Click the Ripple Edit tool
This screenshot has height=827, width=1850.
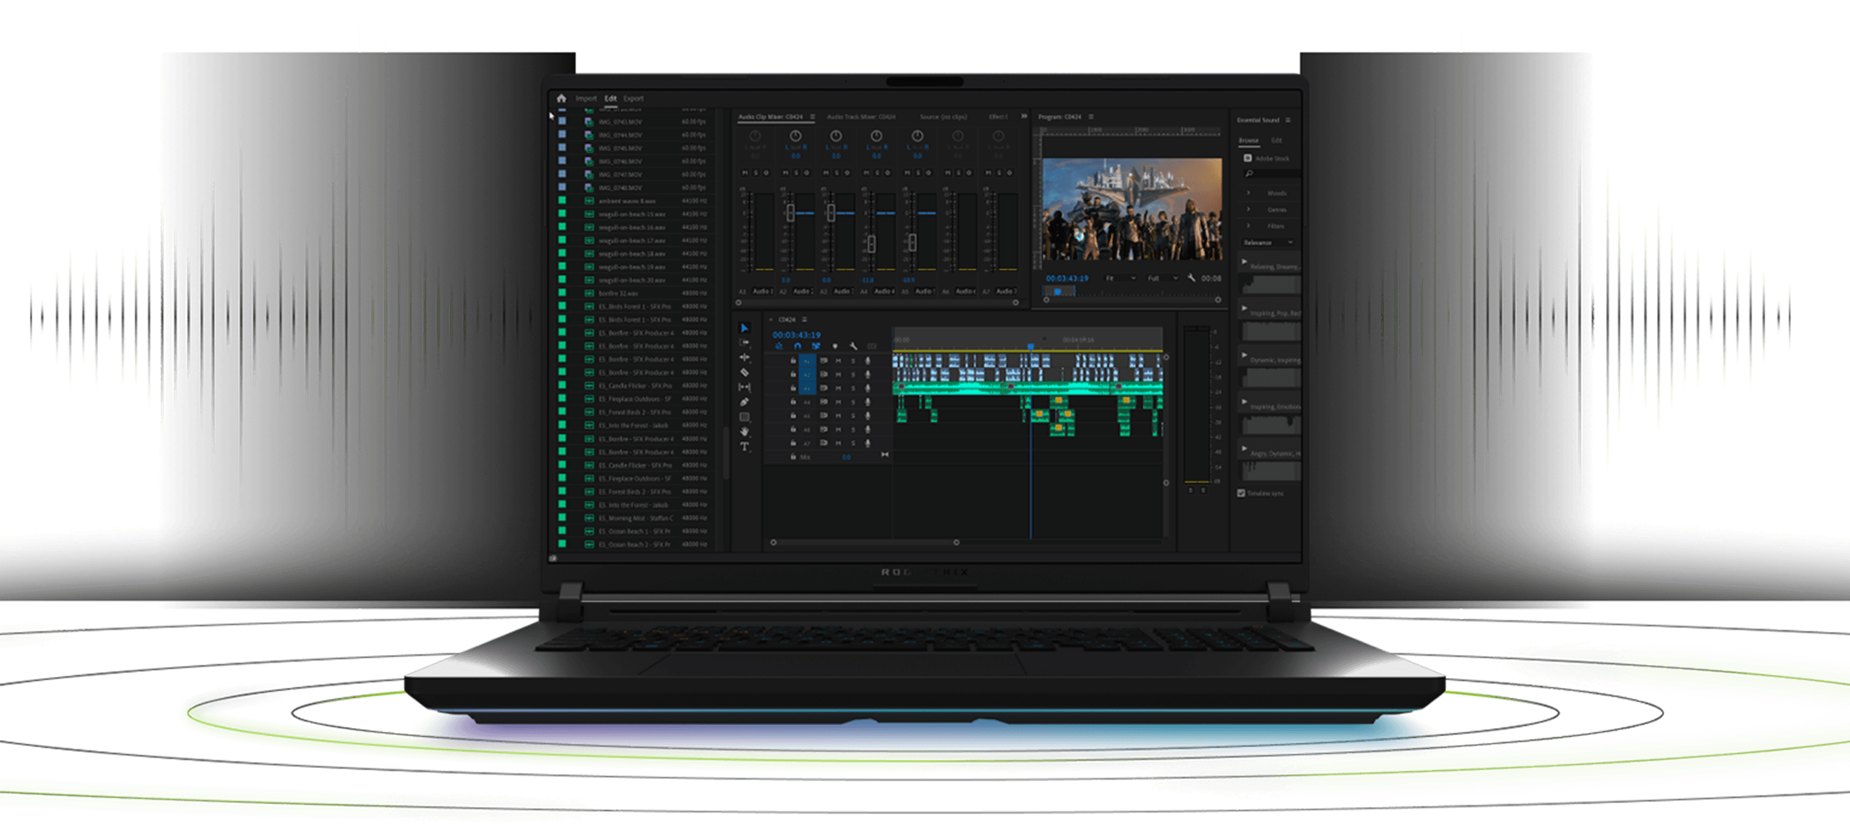tap(745, 357)
